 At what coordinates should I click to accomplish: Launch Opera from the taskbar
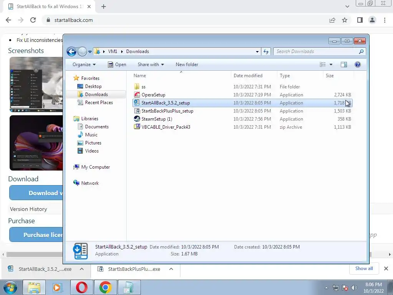pyautogui.click(x=82, y=287)
